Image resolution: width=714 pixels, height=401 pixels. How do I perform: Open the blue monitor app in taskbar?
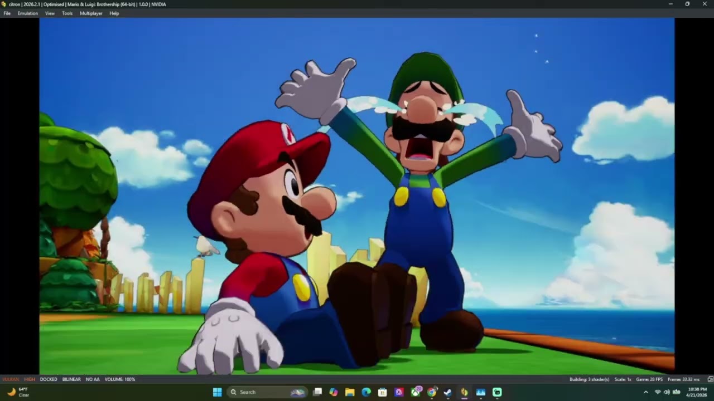481,392
